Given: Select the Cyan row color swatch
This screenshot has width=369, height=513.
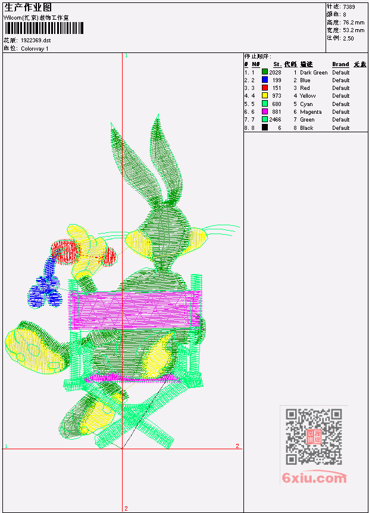Looking at the screenshot, I should click(x=264, y=104).
